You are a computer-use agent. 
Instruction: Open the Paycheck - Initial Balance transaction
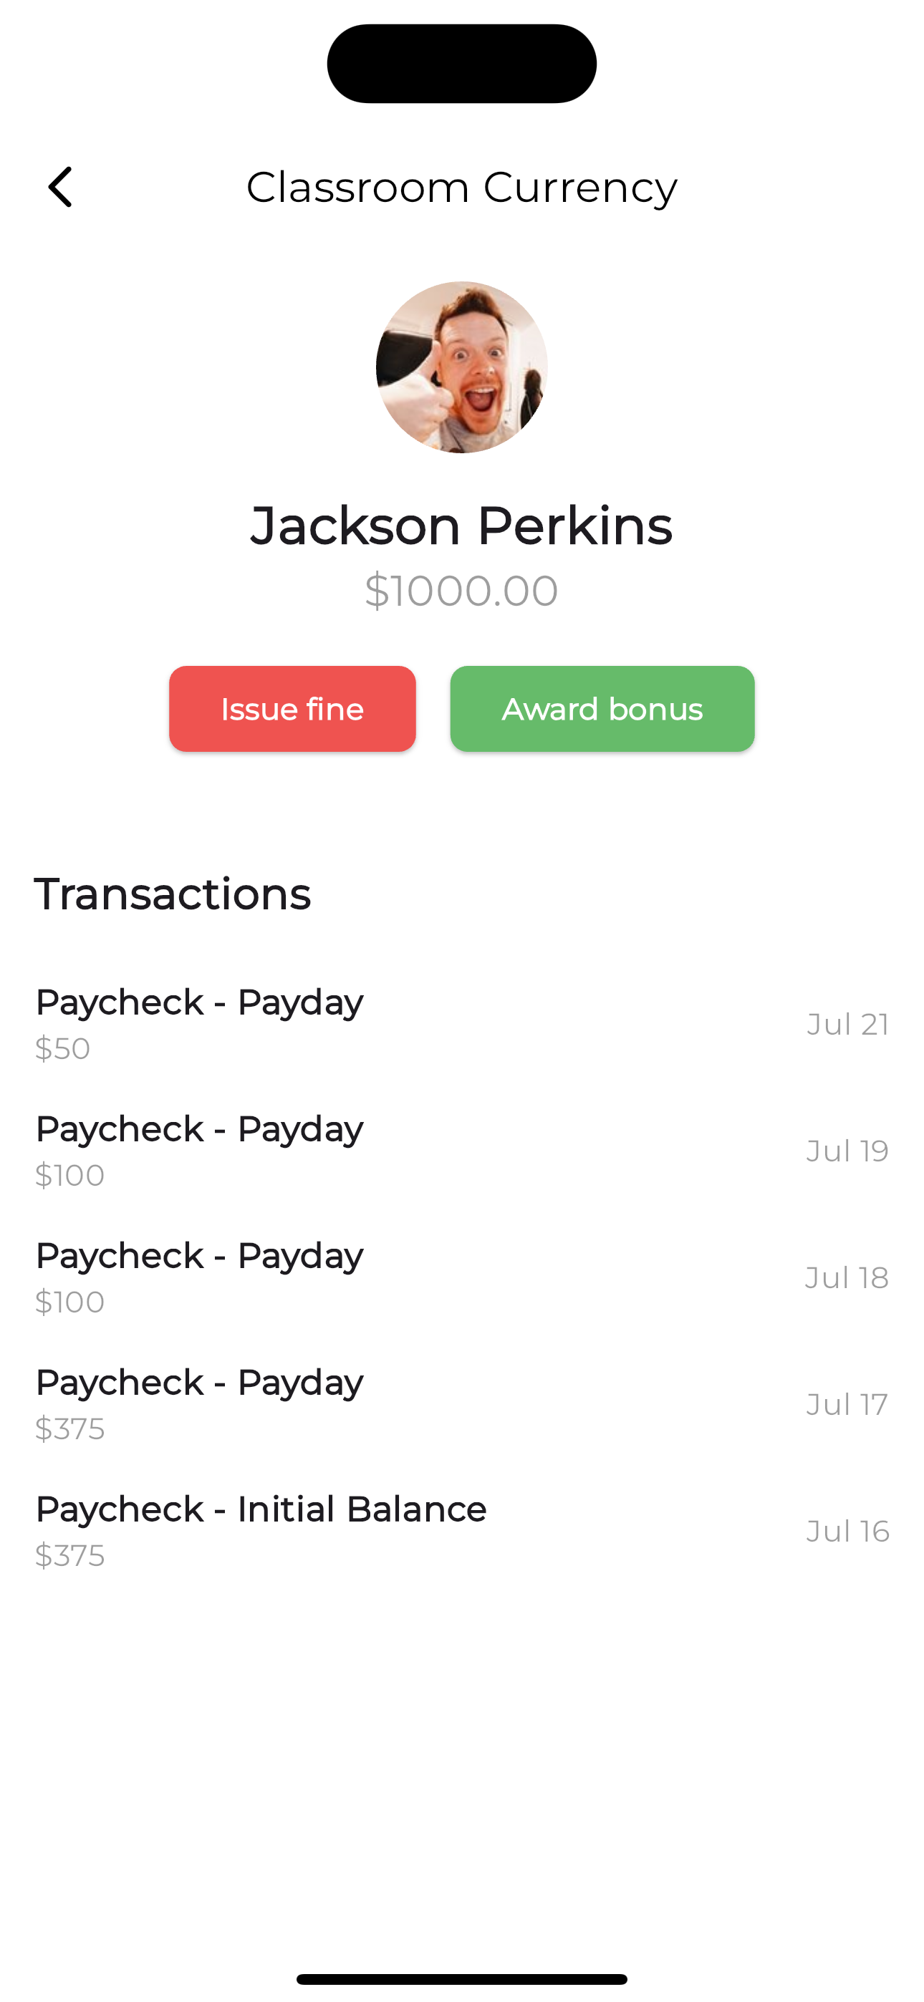[462, 1530]
